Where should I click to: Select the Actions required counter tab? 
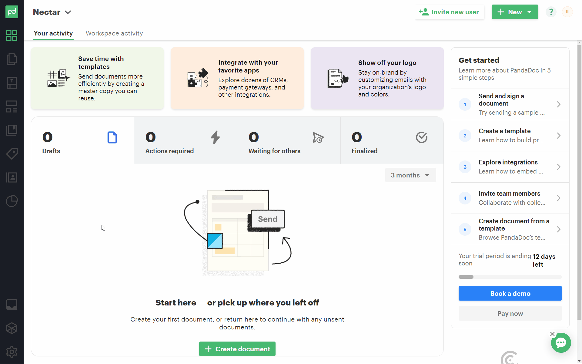(x=186, y=140)
